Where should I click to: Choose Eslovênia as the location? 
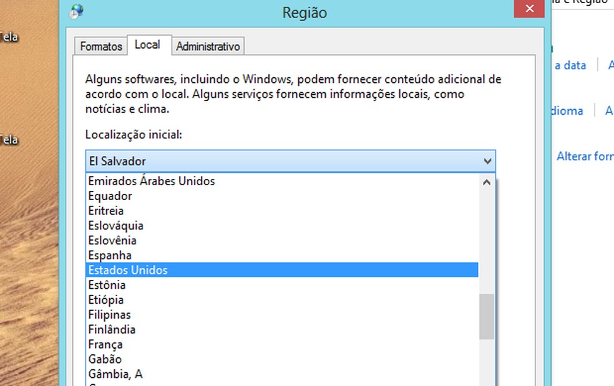pos(282,240)
